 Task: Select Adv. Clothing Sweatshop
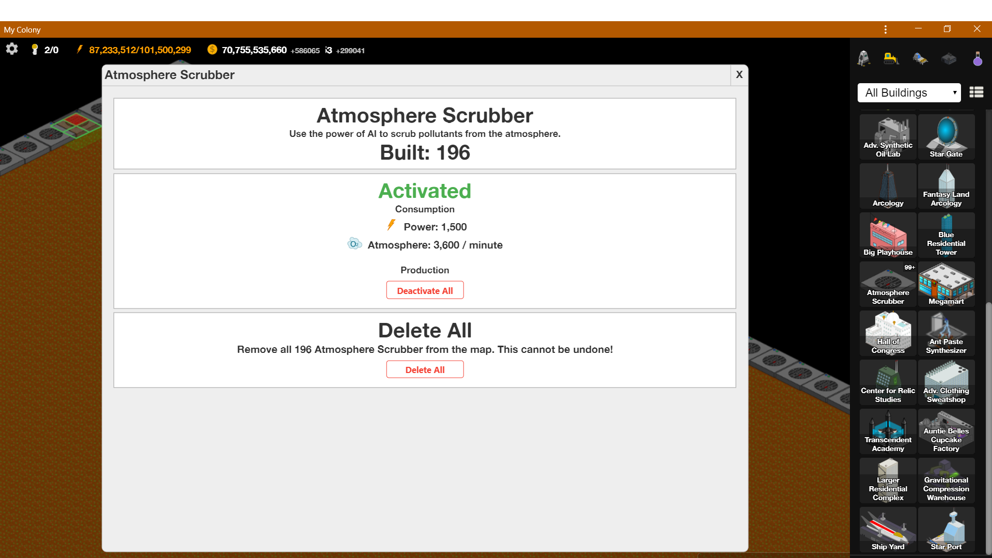point(946,382)
